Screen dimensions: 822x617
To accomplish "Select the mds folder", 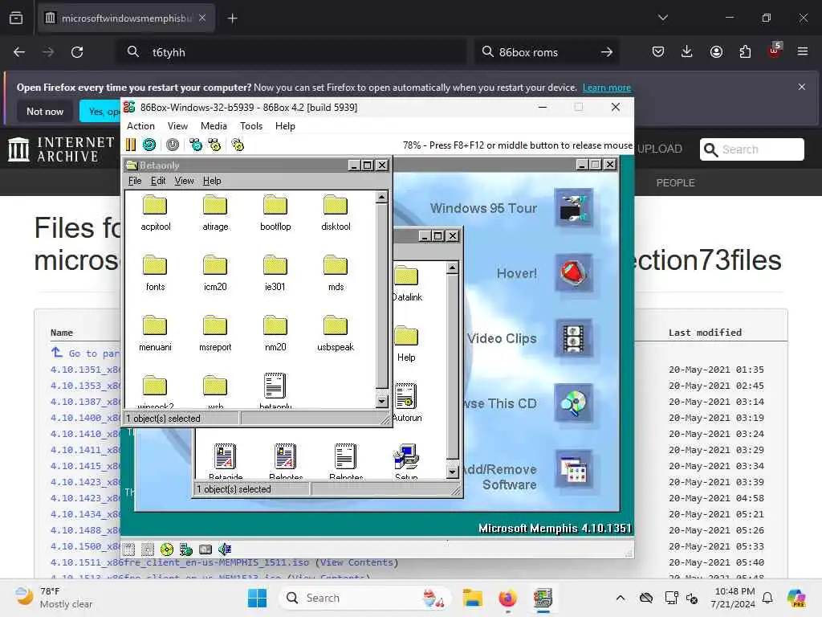I will 336,273.
